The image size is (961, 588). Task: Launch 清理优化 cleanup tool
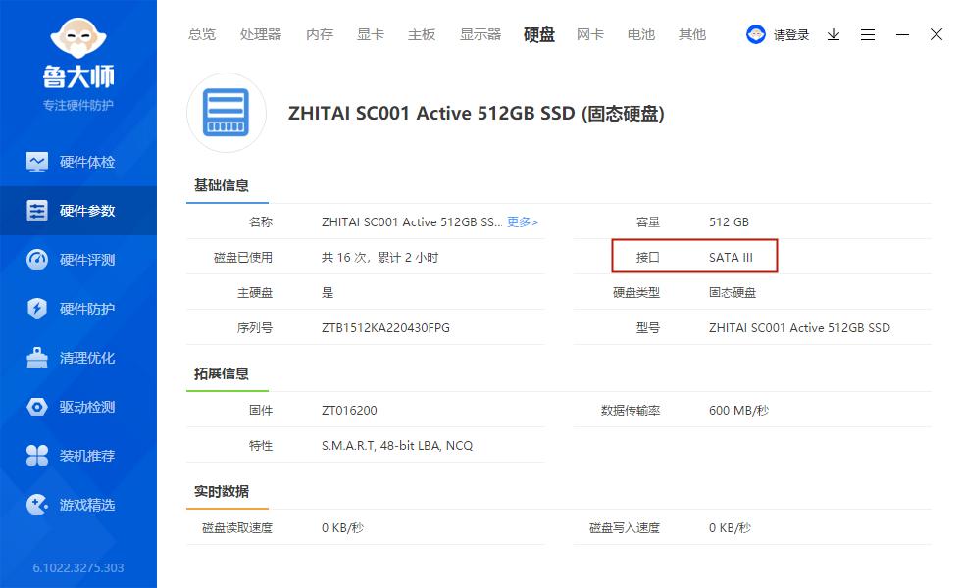[78, 357]
